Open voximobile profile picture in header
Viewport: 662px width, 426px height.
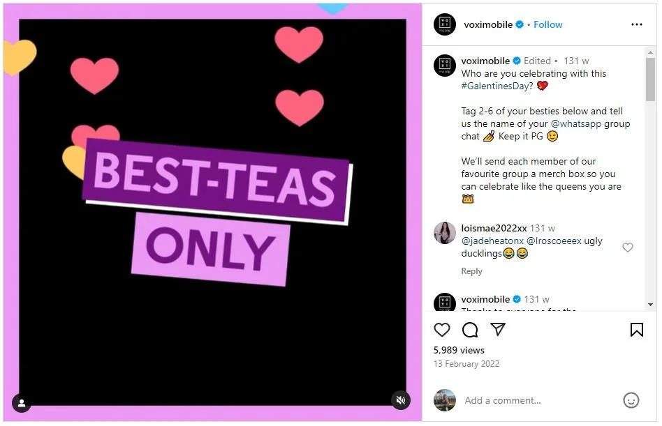click(445, 24)
